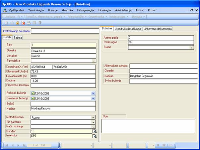Viewport: 200px width, 150px height.
Task: Open the Geofizika menu
Action: point(67,10)
